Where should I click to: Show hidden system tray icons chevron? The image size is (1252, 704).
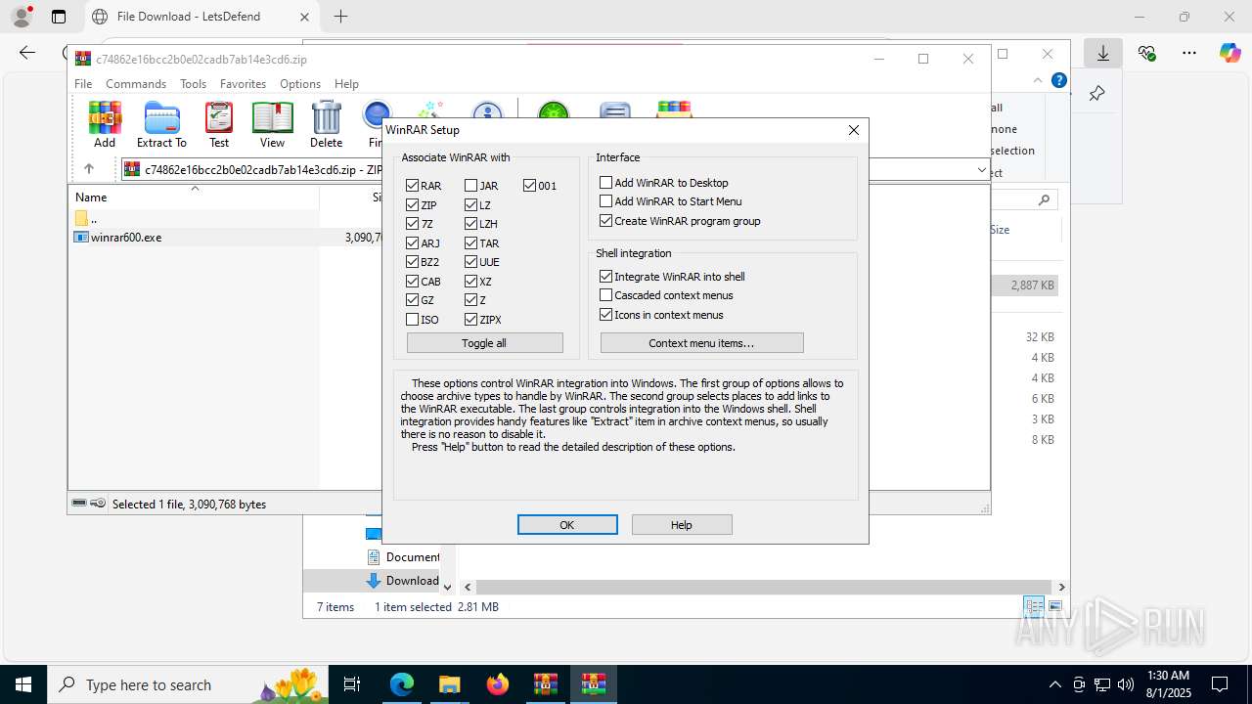[x=1054, y=684]
